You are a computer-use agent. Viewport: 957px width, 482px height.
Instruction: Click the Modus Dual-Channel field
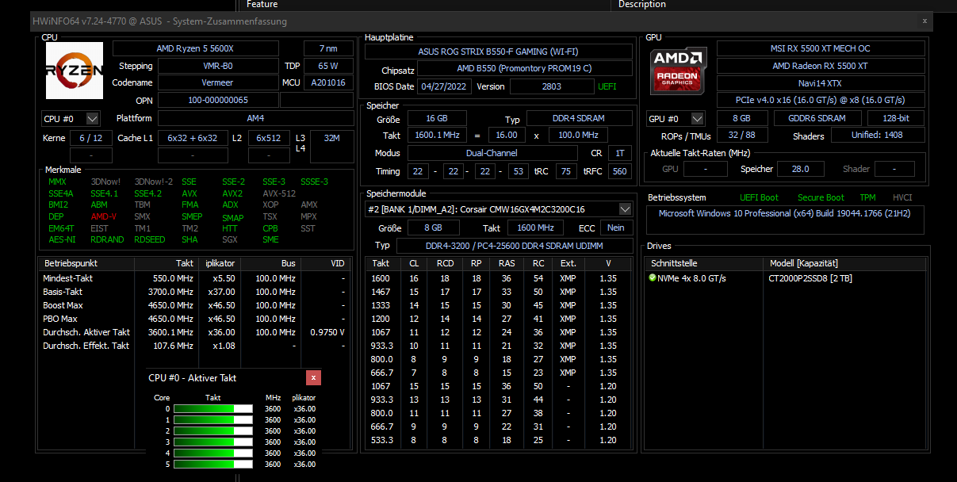492,153
